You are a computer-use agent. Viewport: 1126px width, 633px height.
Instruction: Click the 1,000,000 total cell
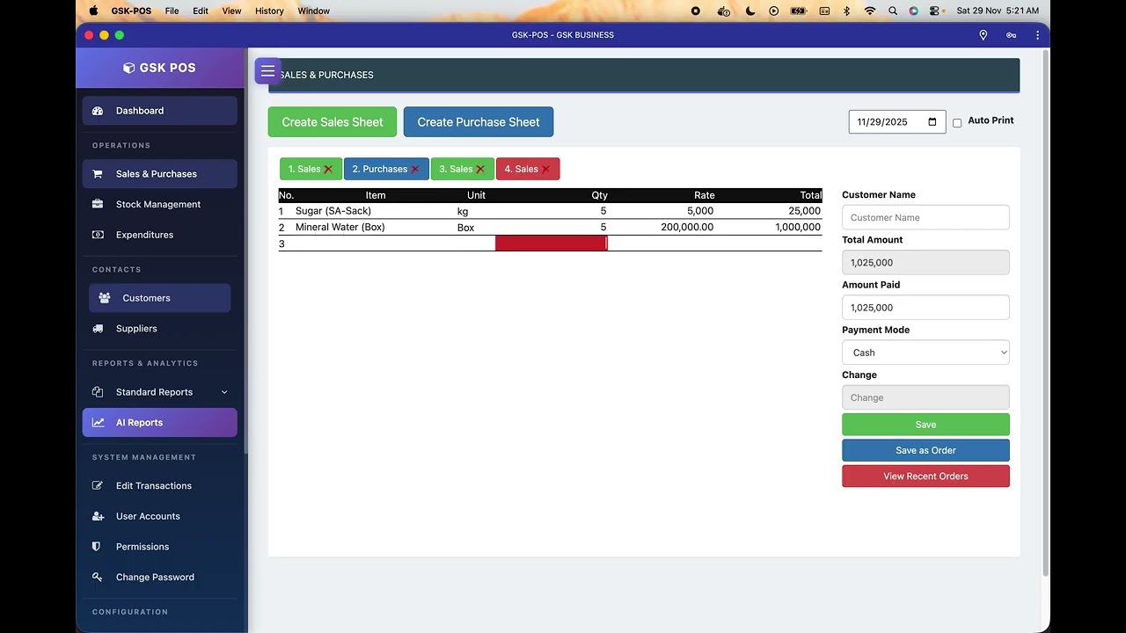point(798,228)
